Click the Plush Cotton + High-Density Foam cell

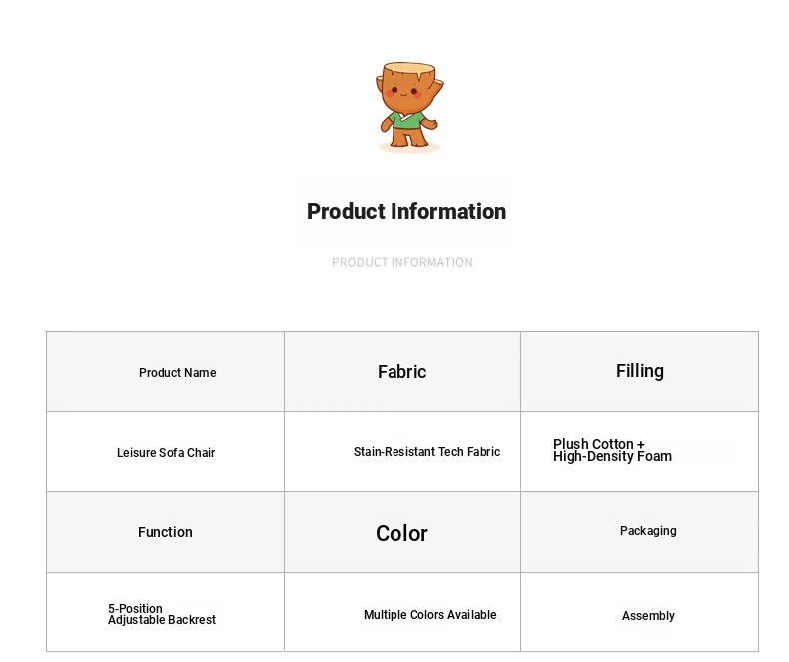[612, 451]
